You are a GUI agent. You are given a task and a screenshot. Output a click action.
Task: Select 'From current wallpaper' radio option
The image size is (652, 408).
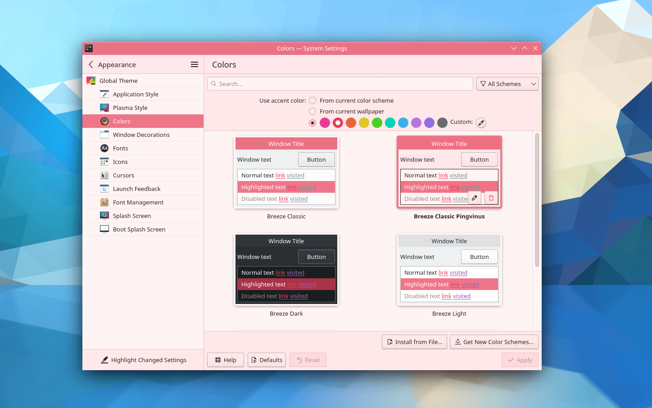coord(312,111)
